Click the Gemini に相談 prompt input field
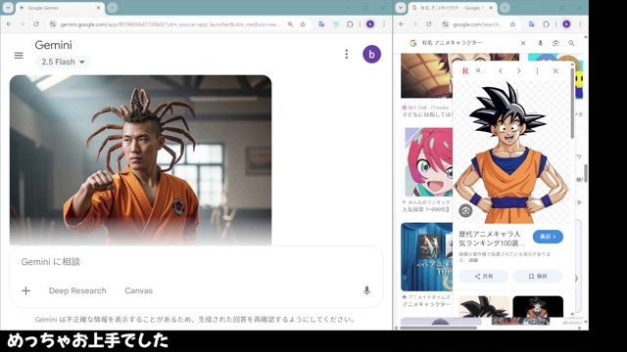Image resolution: width=627 pixels, height=352 pixels. 196,262
